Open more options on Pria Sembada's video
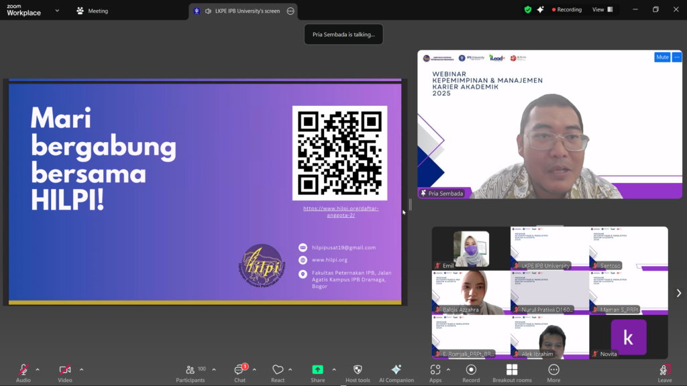 [677, 57]
